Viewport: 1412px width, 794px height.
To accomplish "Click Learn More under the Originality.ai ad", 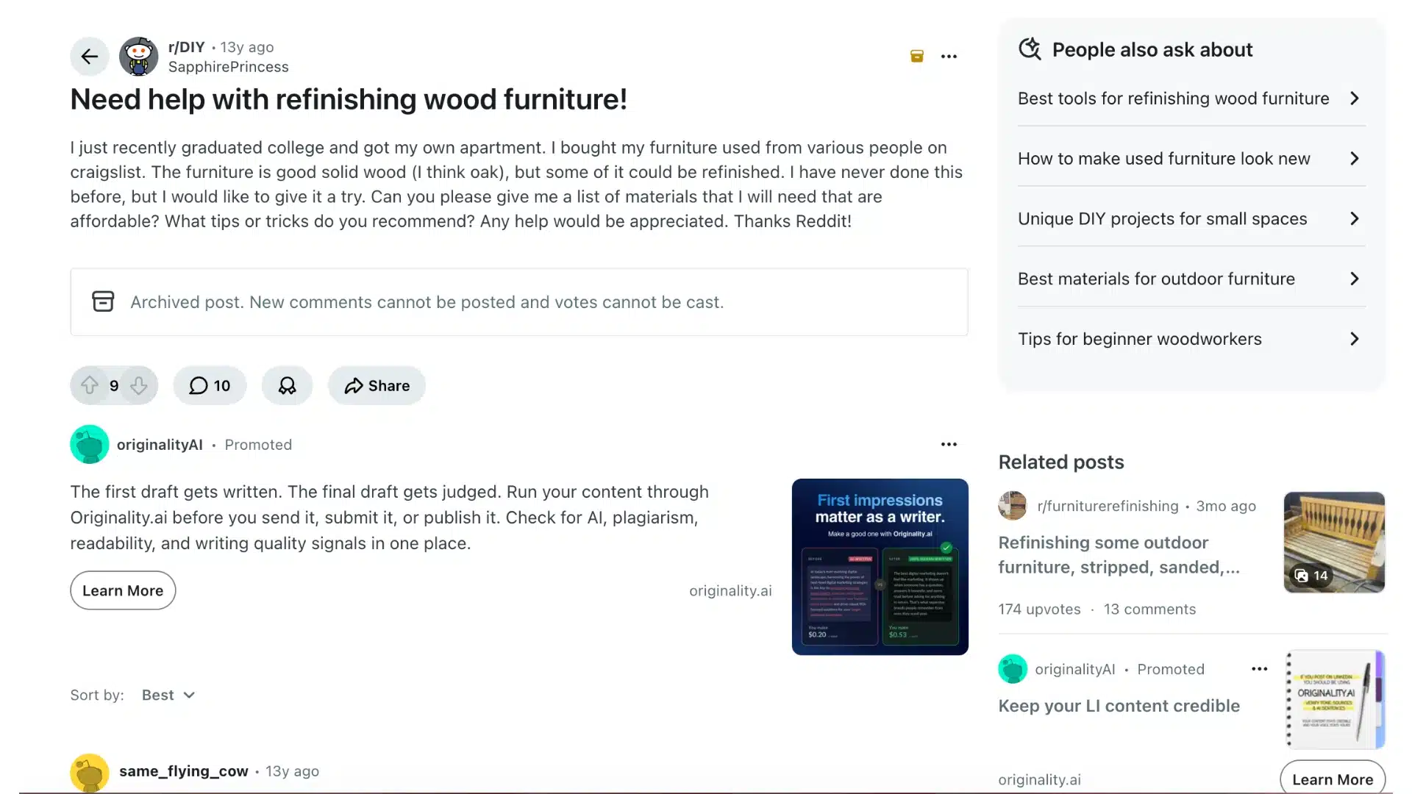I will pos(123,590).
